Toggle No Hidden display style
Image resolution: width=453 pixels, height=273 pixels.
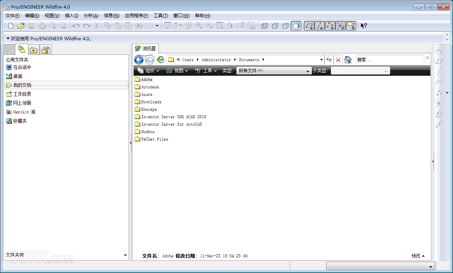286,26
